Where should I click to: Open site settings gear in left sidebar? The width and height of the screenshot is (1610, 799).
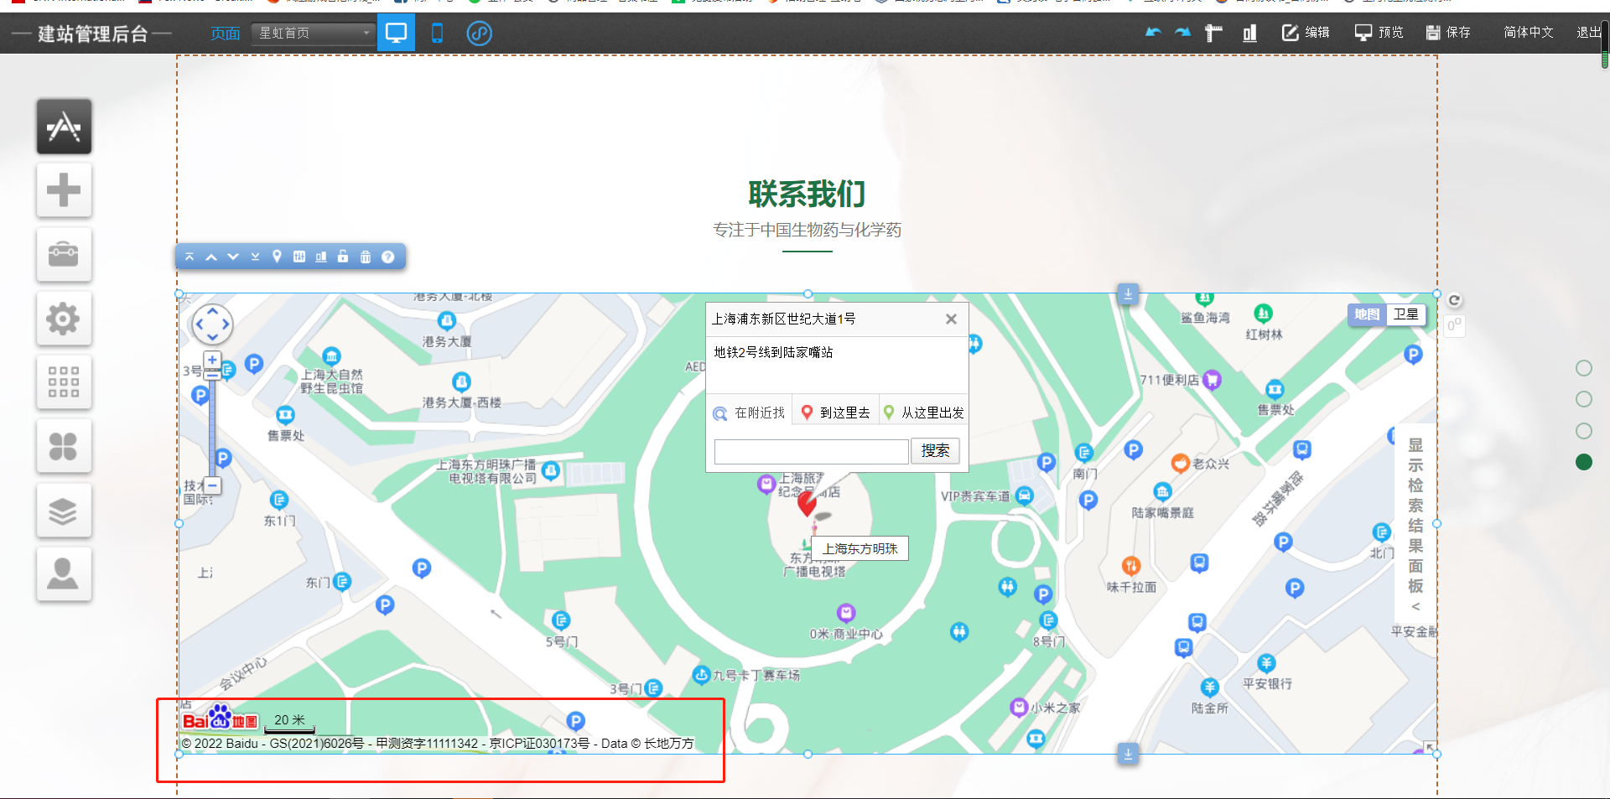point(64,319)
